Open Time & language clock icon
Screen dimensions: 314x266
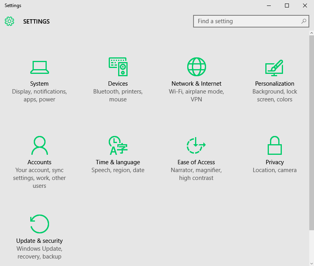[118, 145]
